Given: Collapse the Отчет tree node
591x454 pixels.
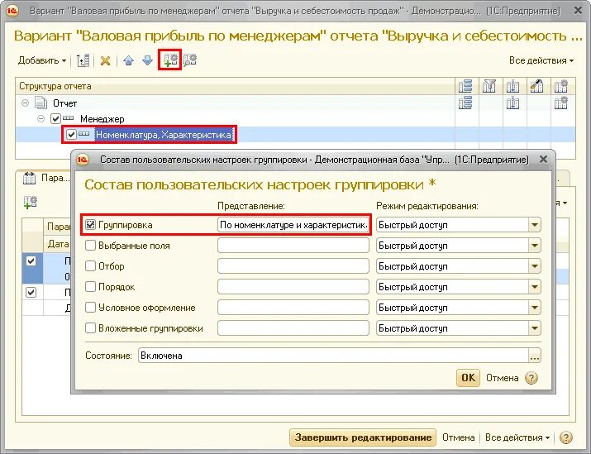Looking at the screenshot, I should pyautogui.click(x=26, y=103).
